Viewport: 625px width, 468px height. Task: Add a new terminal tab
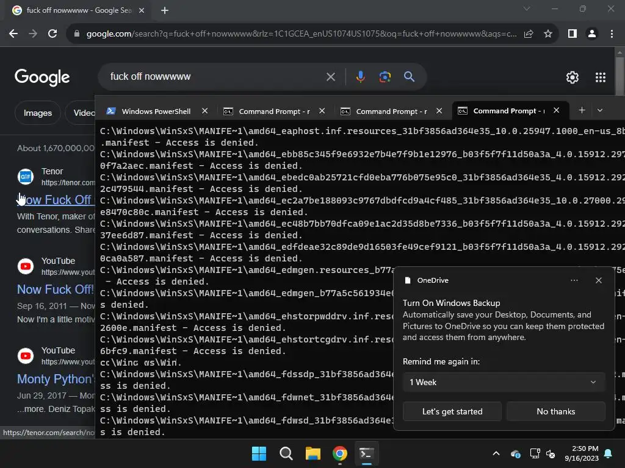[582, 110]
